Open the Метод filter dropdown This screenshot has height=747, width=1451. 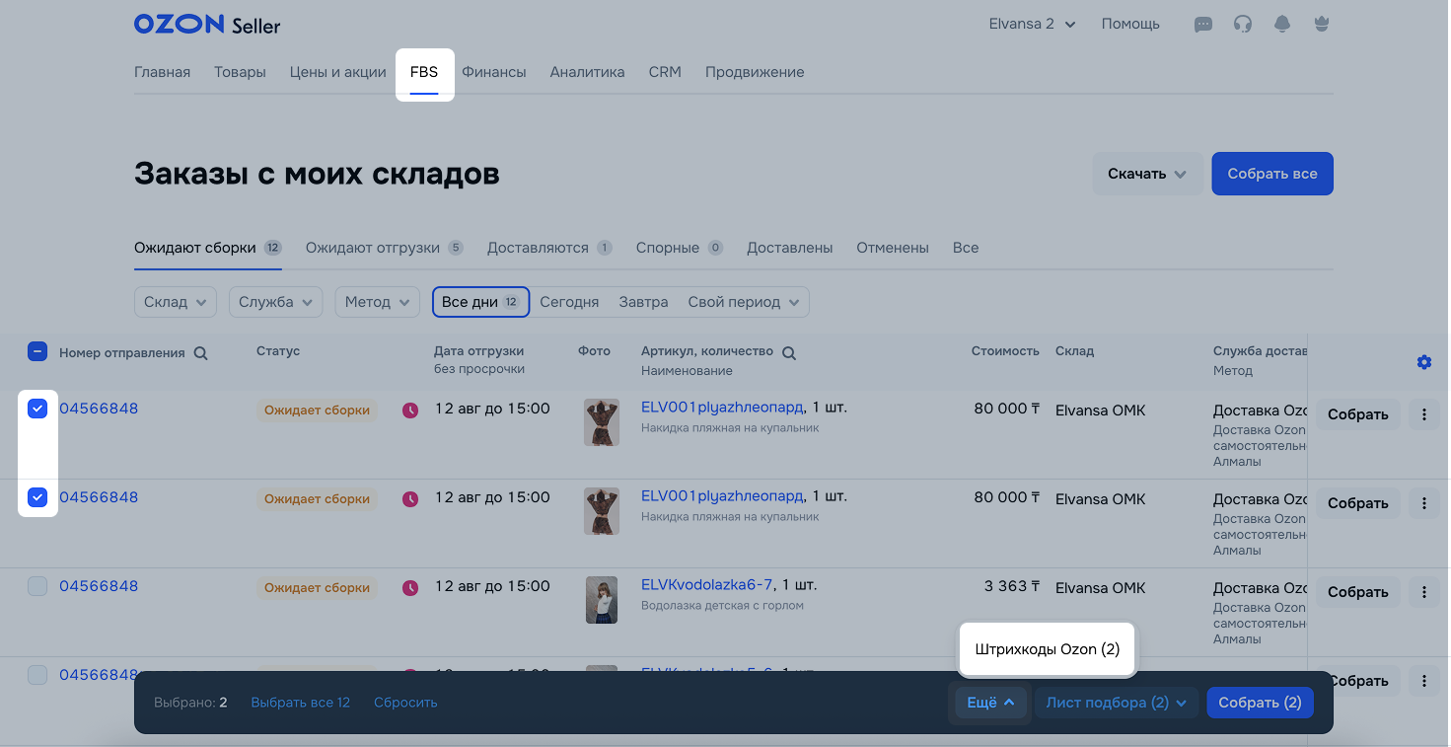pyautogui.click(x=378, y=302)
